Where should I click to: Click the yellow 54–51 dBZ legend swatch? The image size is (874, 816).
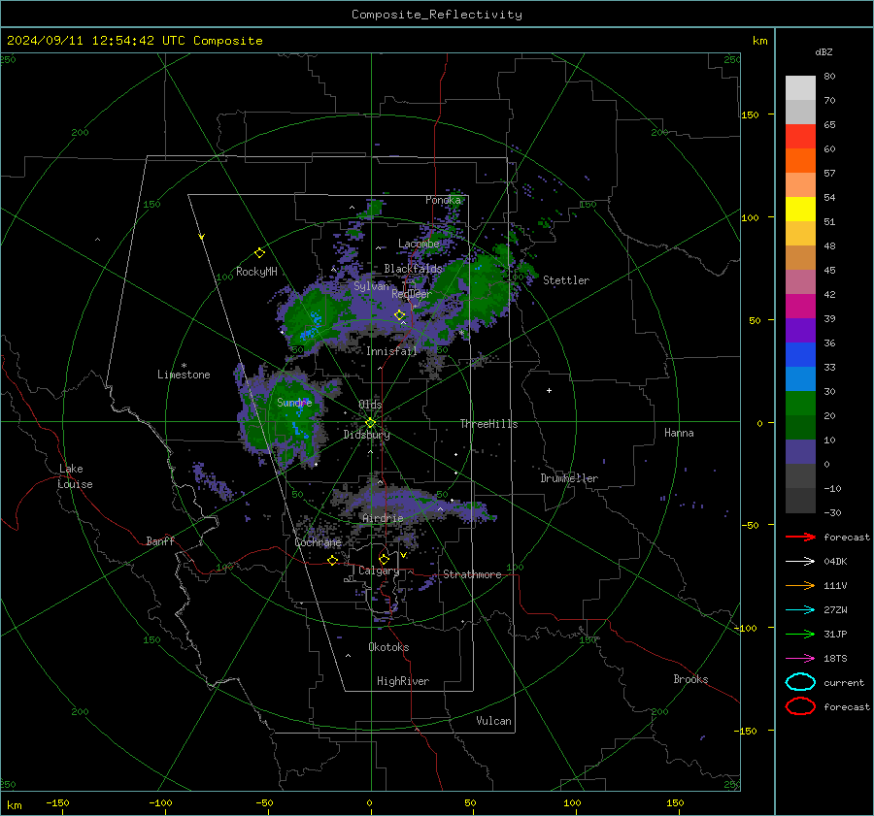[x=800, y=209]
